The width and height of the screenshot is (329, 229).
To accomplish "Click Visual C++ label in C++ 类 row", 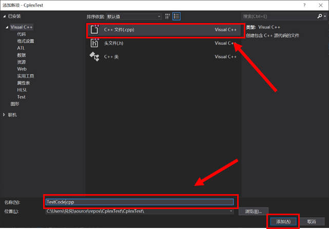I will (225, 57).
